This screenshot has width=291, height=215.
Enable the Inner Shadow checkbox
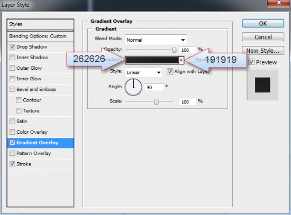click(12, 57)
